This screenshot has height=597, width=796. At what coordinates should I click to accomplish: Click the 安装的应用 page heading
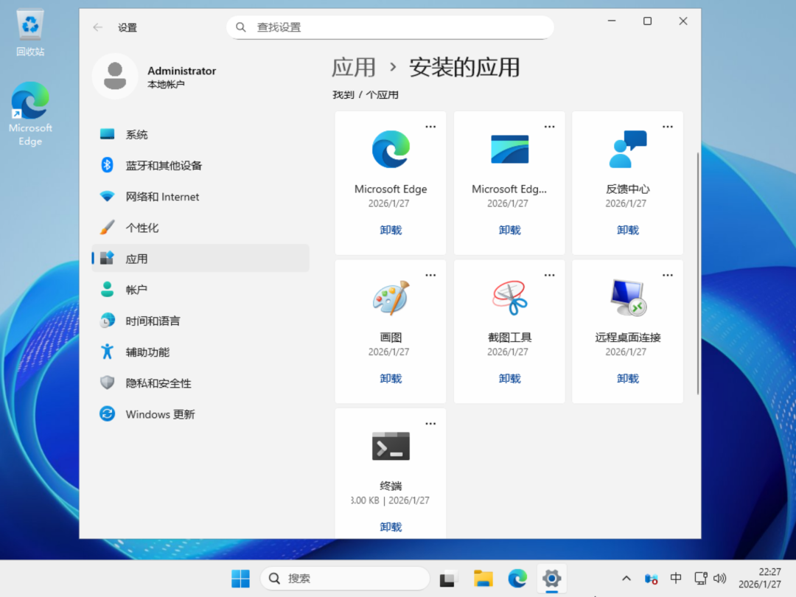coord(464,68)
